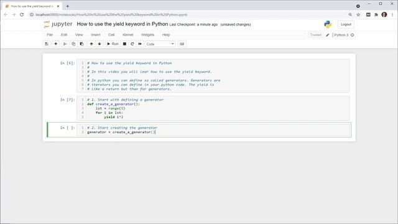Click the extension icon left of the puzzle icon
The image size is (398, 224).
coord(368,15)
